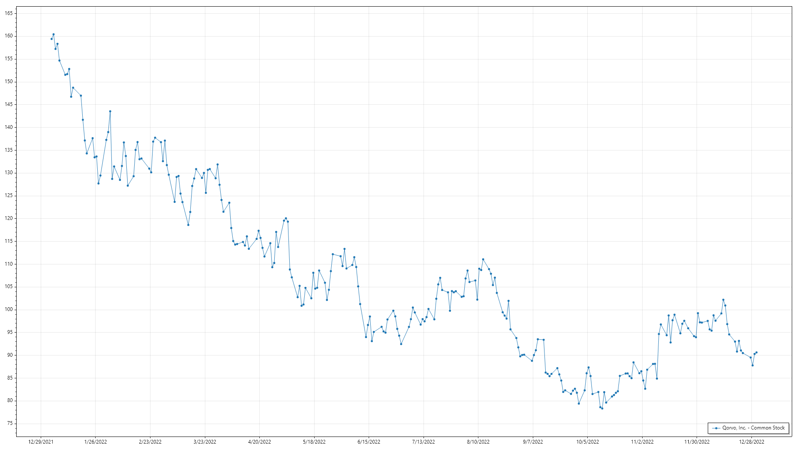Select the 8/10/2022 x-axis date label
This screenshot has width=798, height=449.
tap(478, 442)
